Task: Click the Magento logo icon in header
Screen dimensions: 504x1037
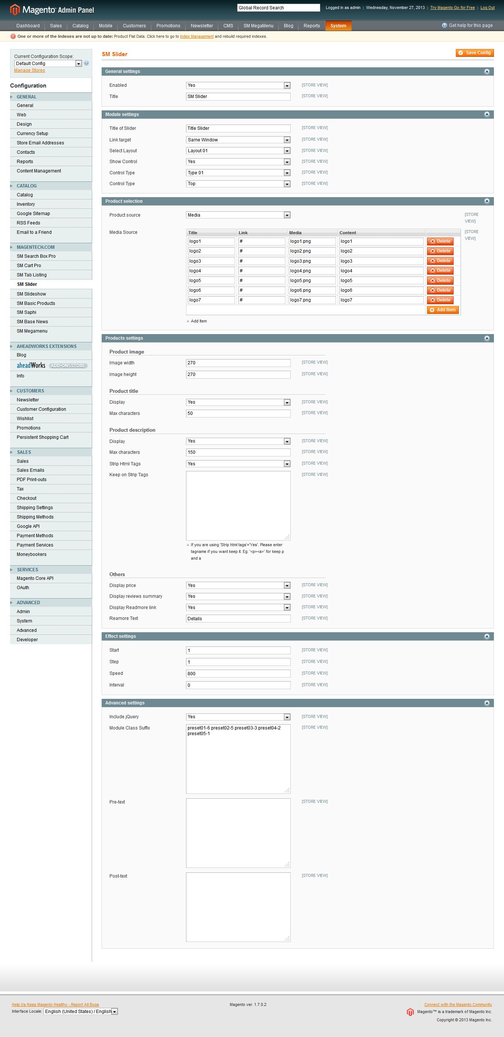Action: (15, 10)
